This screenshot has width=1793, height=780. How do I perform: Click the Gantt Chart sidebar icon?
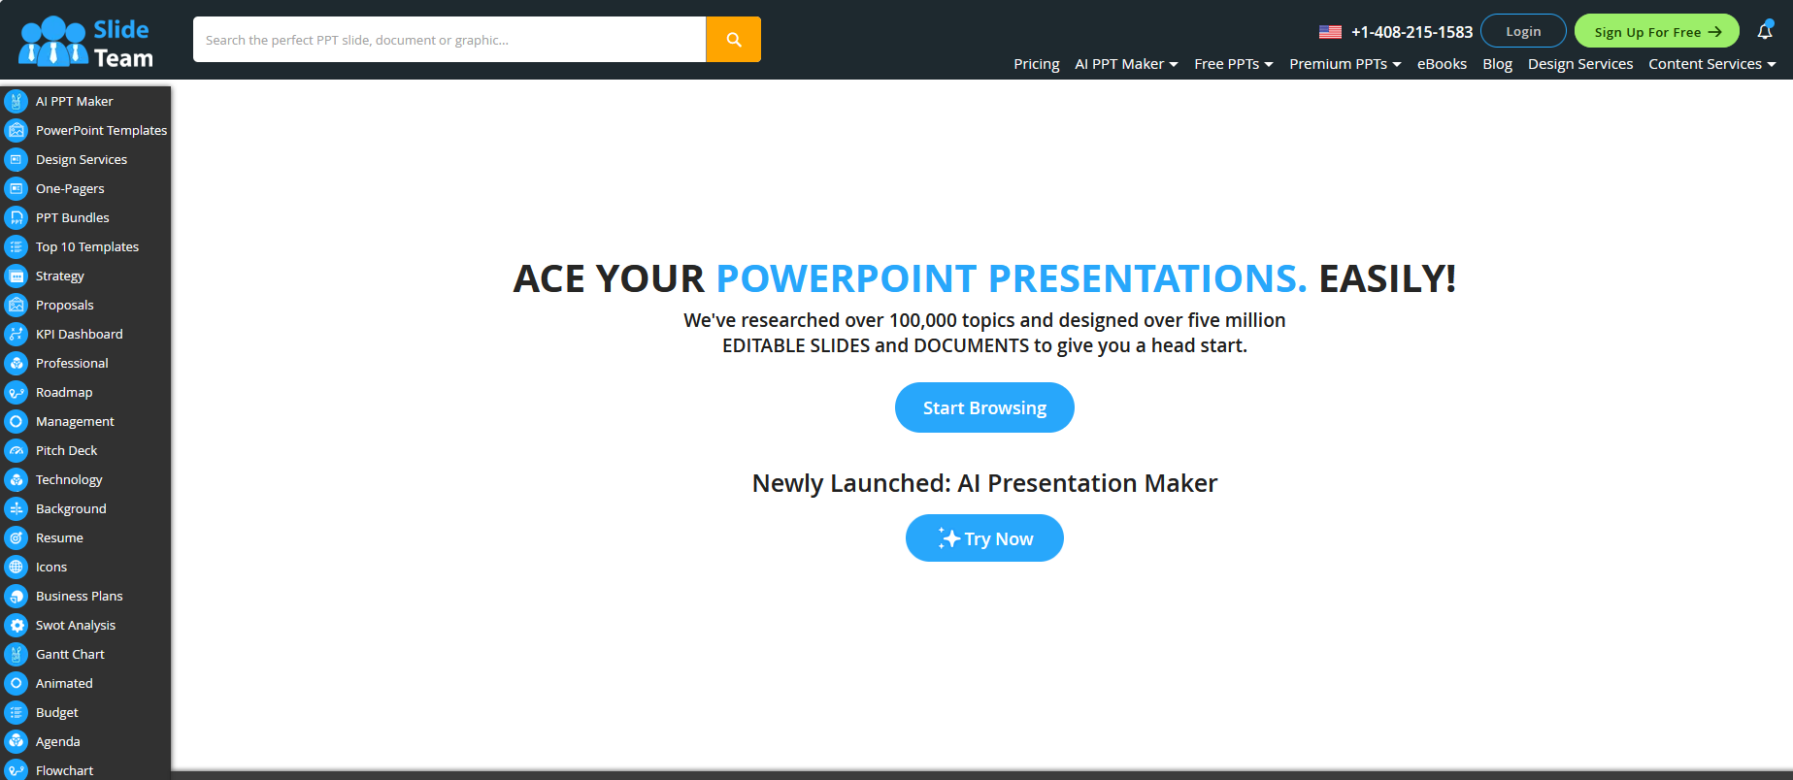pyautogui.click(x=17, y=654)
